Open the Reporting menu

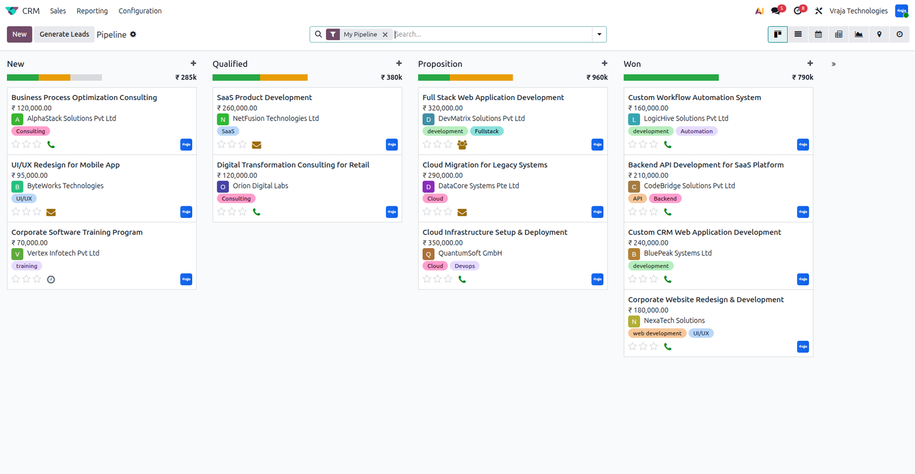click(x=92, y=11)
